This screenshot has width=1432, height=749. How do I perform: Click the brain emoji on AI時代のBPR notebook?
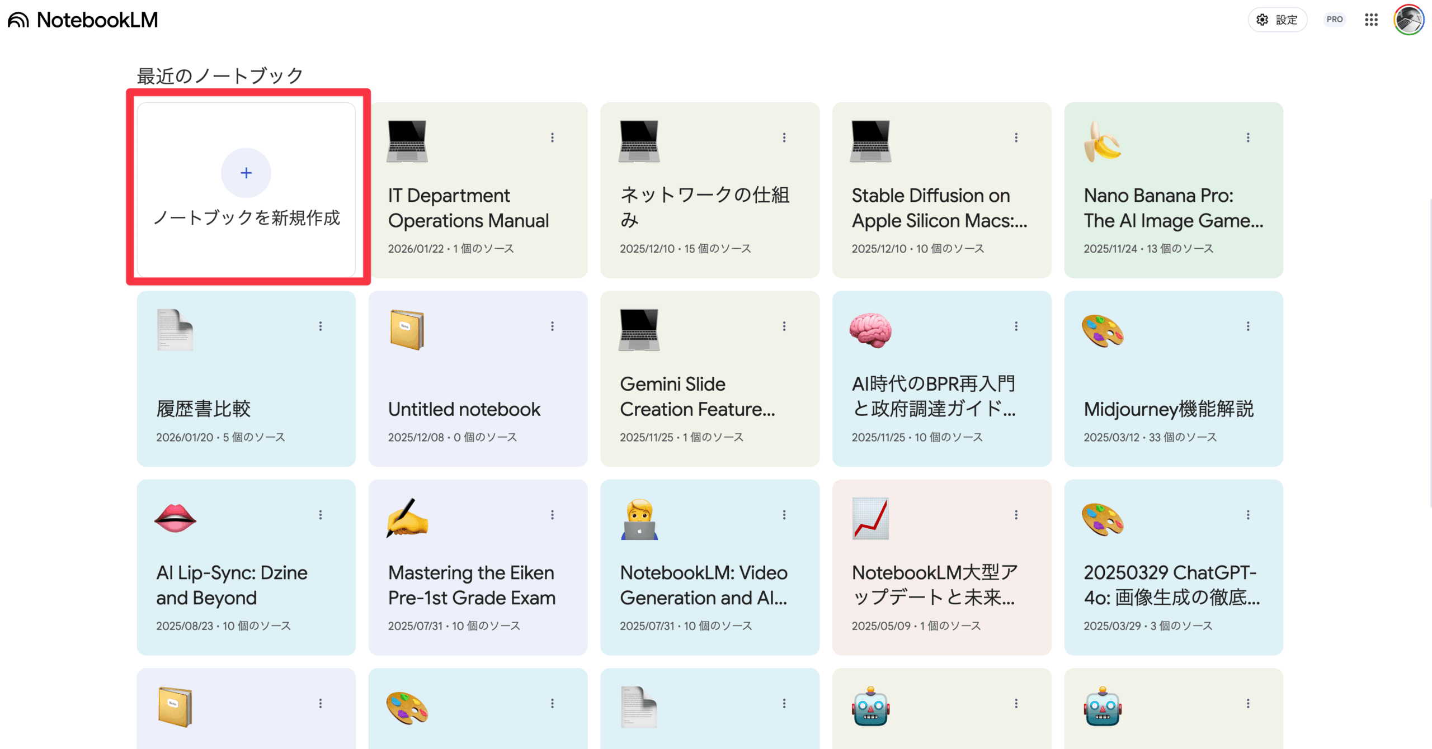pos(870,330)
